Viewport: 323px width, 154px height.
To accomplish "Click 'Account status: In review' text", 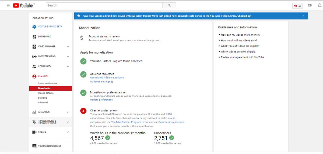I will pyautogui.click(x=104, y=36).
